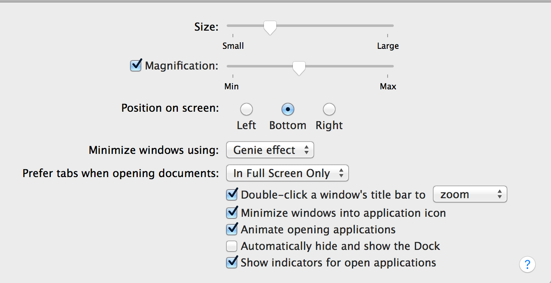Click the Small end of Size slider

tap(233, 26)
